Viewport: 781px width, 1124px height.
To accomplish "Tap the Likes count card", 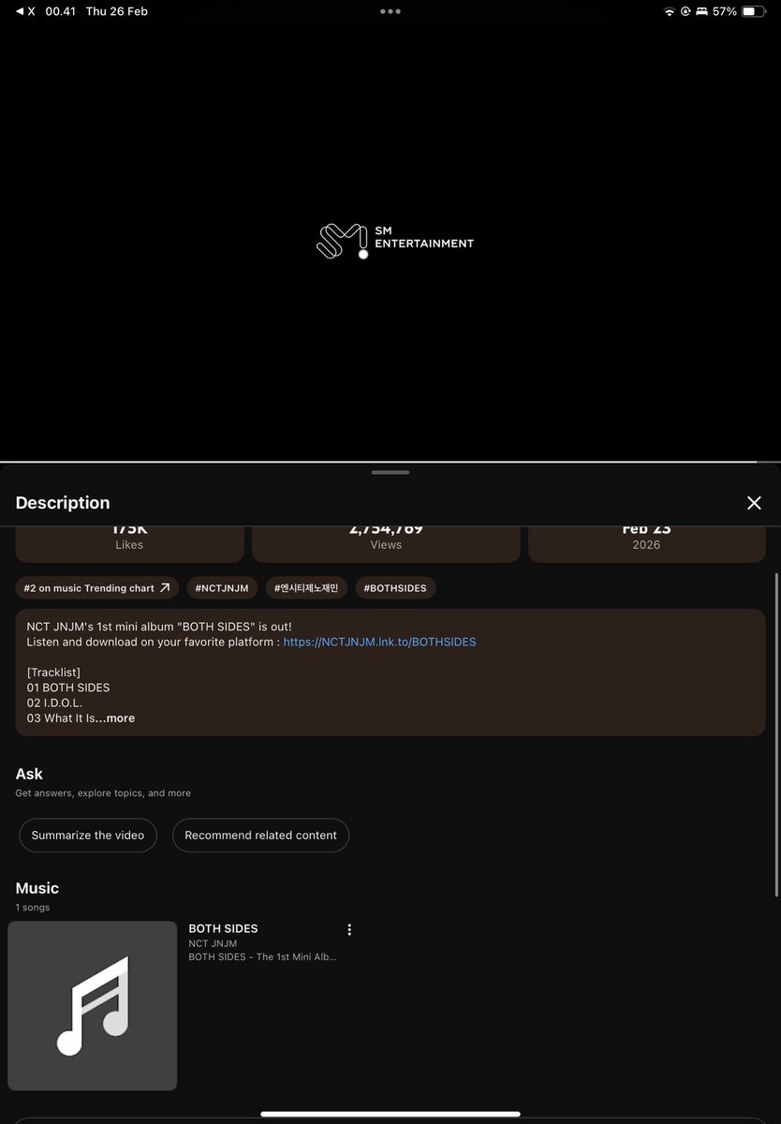I will tap(129, 543).
